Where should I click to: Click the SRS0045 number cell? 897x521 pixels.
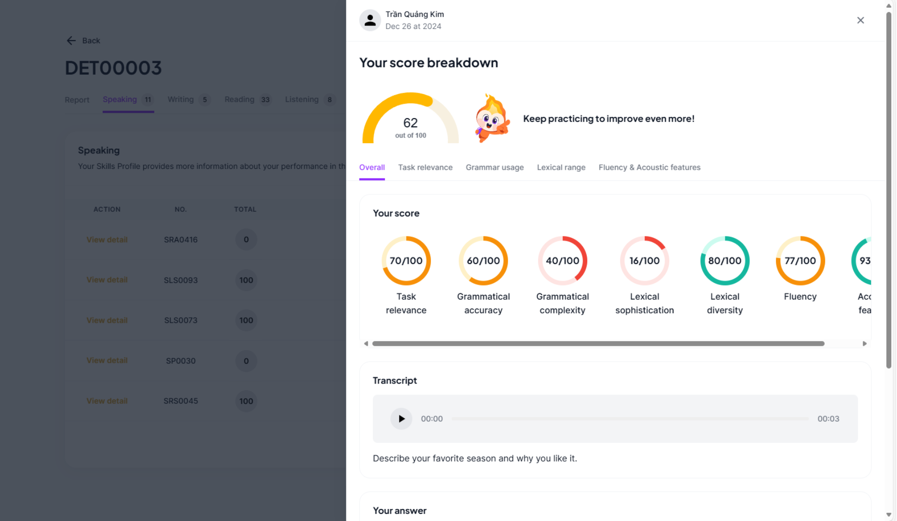pos(180,401)
